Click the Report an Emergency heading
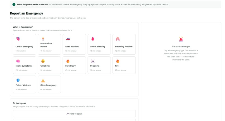The height and width of the screenshot is (121, 225). (x=27, y=13)
